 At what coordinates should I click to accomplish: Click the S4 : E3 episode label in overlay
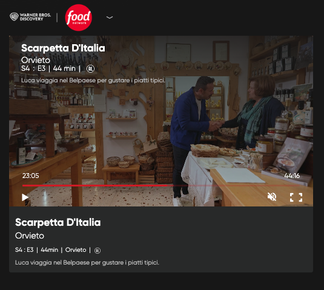point(33,68)
